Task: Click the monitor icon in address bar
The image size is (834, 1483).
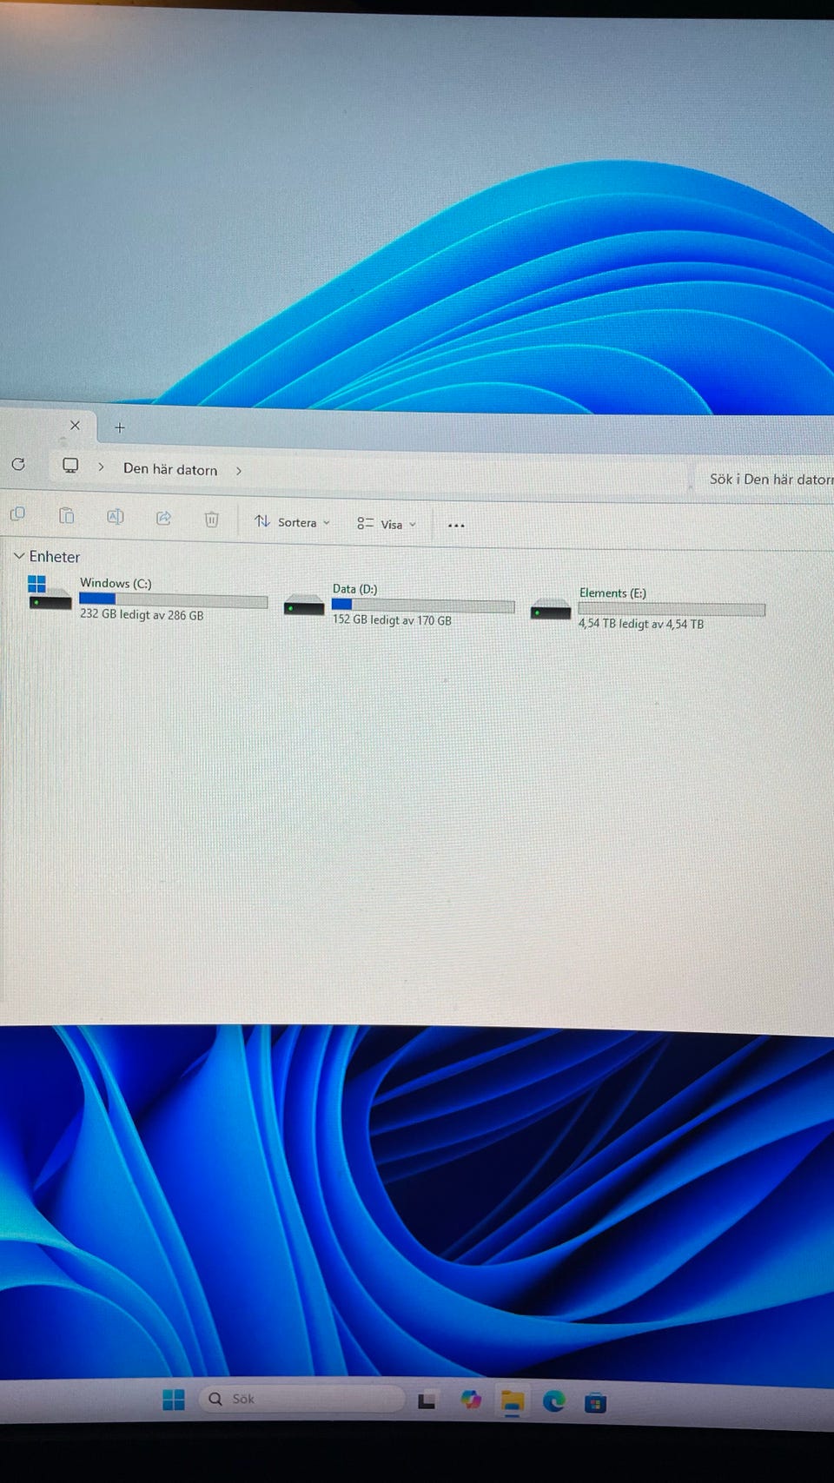Action: pos(70,466)
